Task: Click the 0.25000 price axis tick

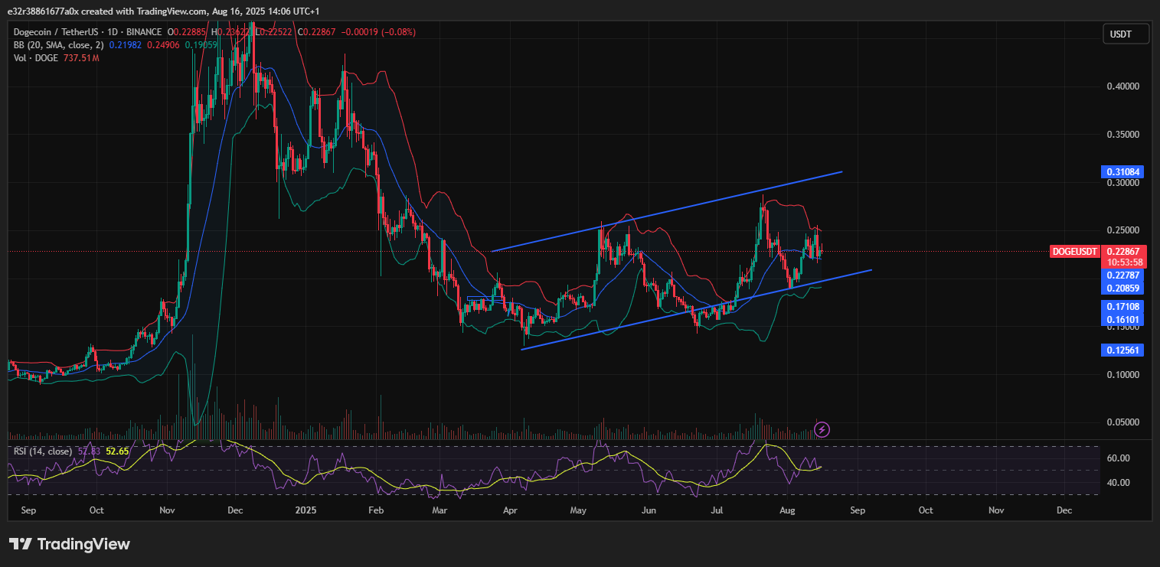Action: pos(1123,230)
